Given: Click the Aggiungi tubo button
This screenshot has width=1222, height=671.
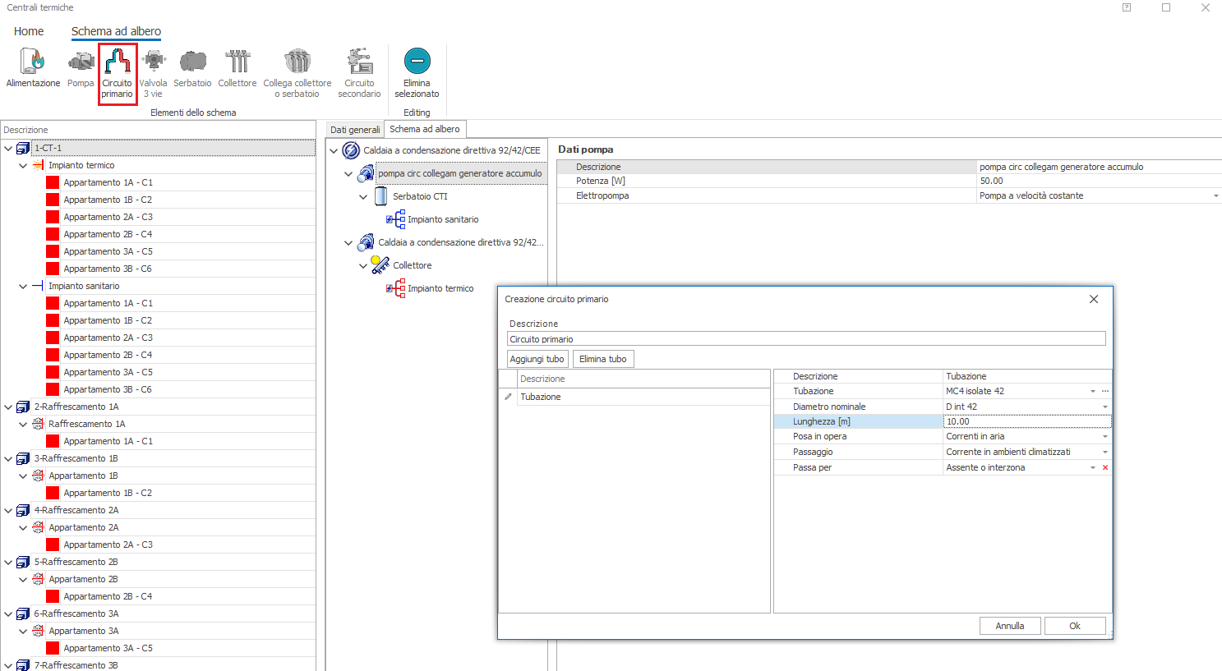Looking at the screenshot, I should click(x=537, y=360).
